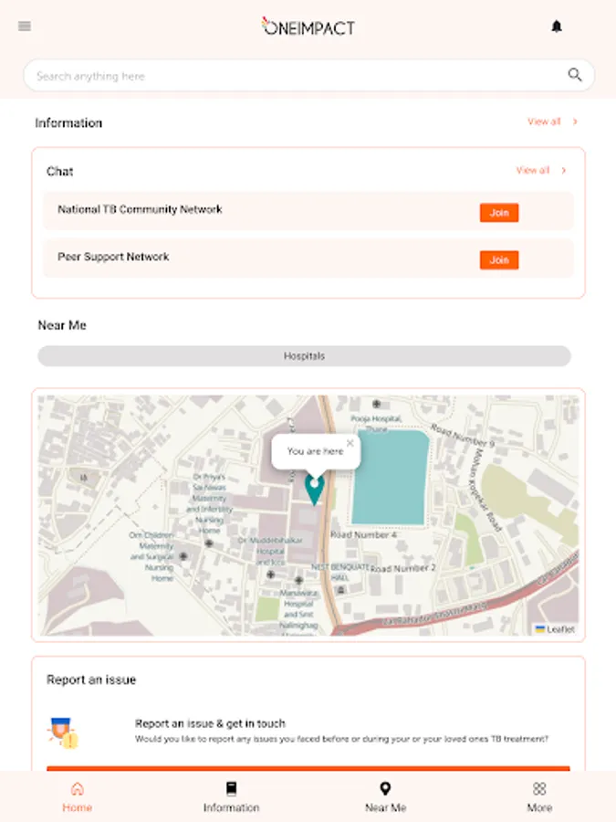
Task: Tap the search magnifier icon
Action: pyautogui.click(x=575, y=75)
